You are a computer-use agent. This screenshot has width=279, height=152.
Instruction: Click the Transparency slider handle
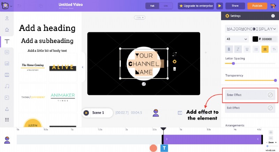(x=276, y=81)
